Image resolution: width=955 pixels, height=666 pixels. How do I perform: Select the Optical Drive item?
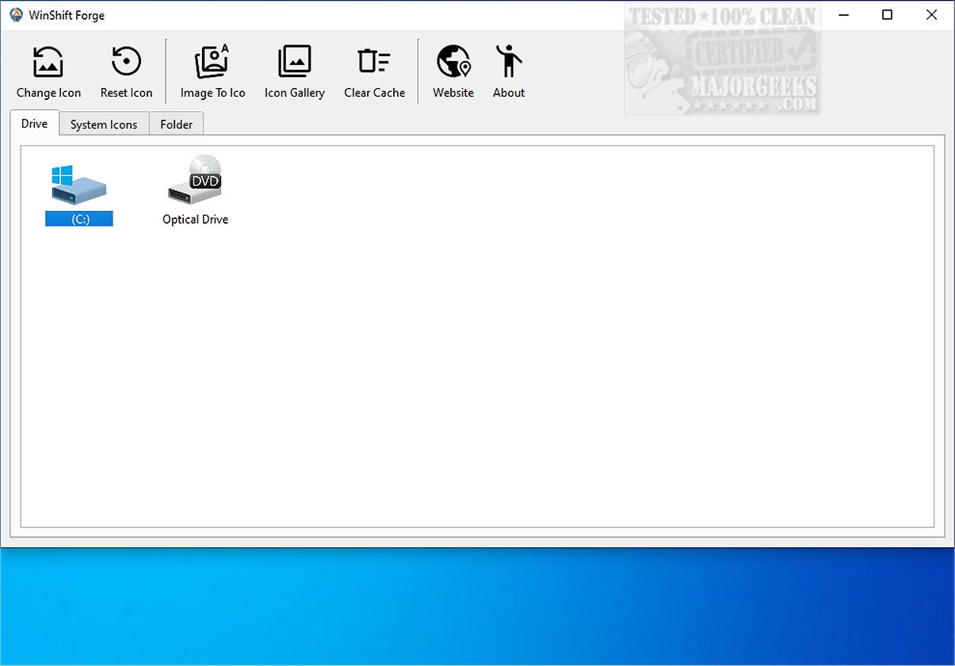point(195,182)
